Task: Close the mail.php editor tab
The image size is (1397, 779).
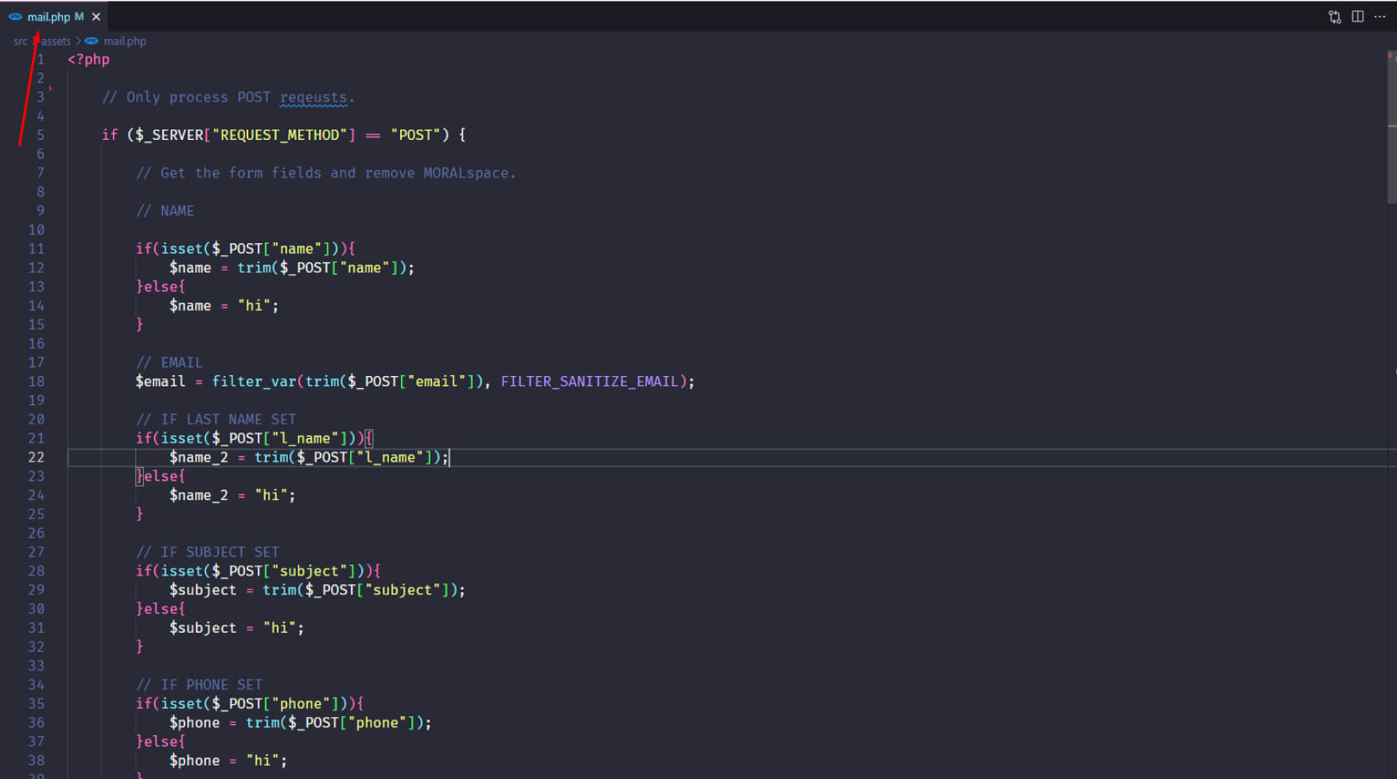Action: 96,17
